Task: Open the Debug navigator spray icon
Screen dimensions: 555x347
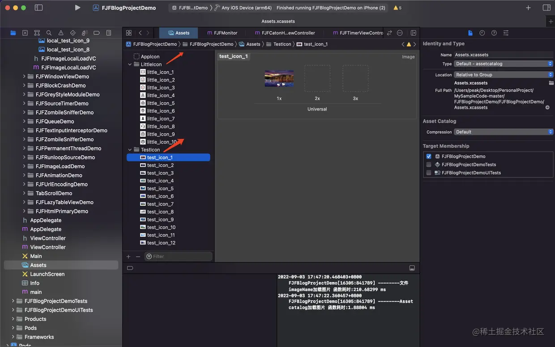Action: 85,33
